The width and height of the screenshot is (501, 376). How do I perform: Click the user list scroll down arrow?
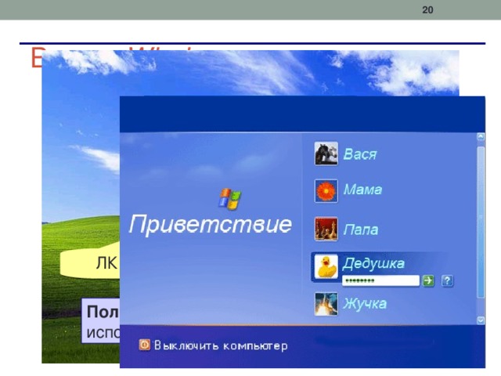tap(481, 320)
